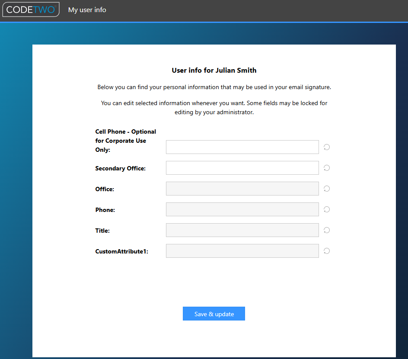This screenshot has width=408, height=359.
Task: Focus the Secondary Office input box
Action: 242,168
